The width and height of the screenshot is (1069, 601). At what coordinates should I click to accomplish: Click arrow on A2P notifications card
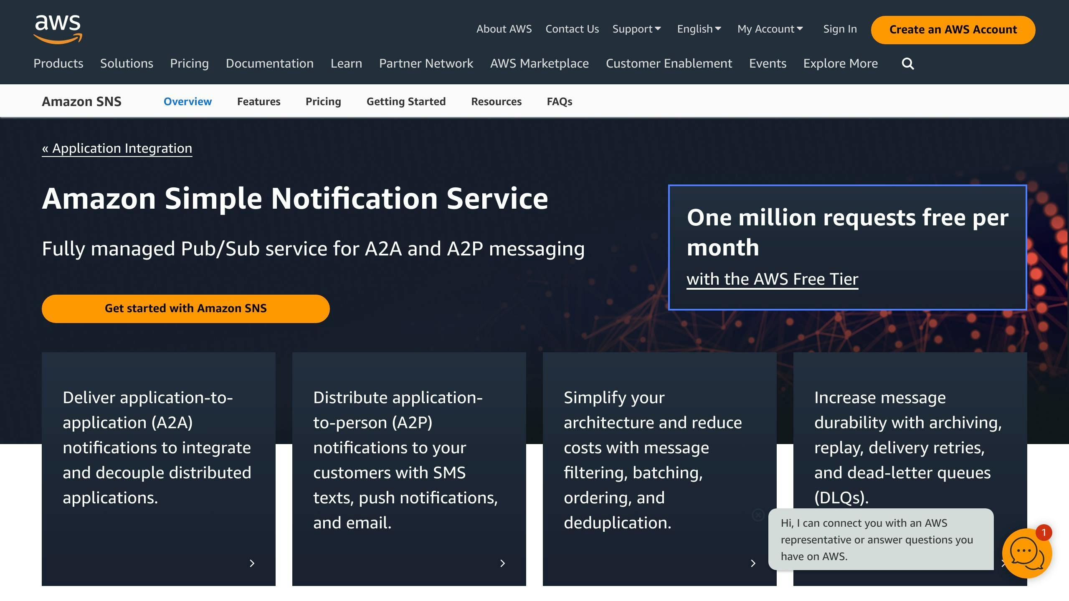tap(502, 563)
